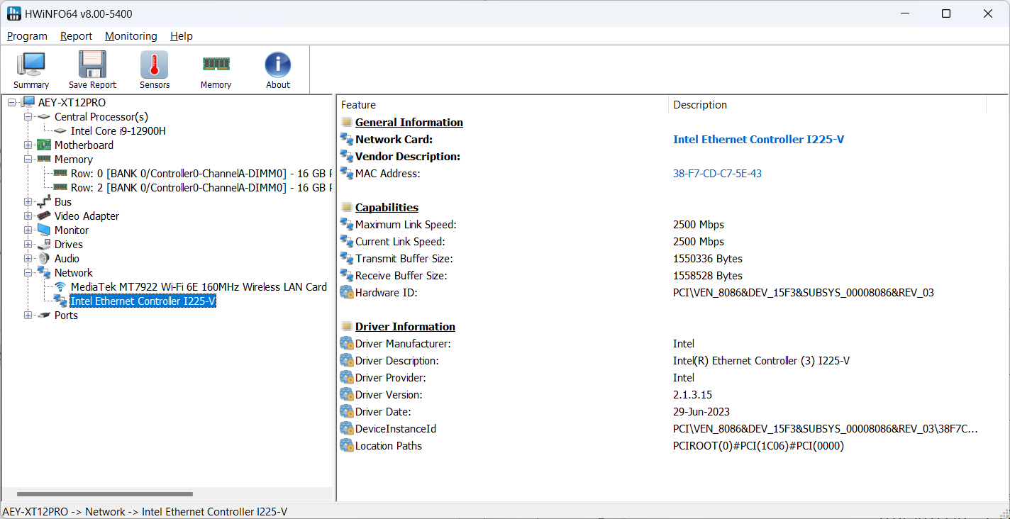
Task: Click the icon beside Hardware ID
Action: pyautogui.click(x=346, y=292)
